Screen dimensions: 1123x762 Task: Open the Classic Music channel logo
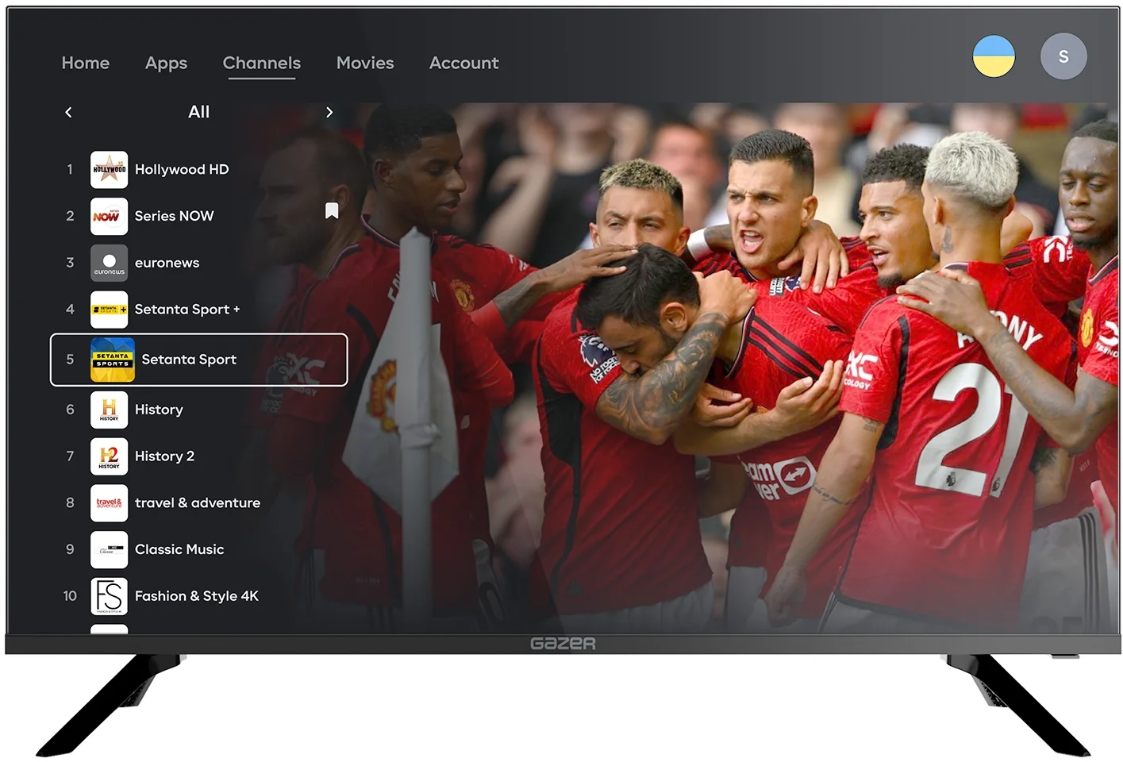click(109, 549)
